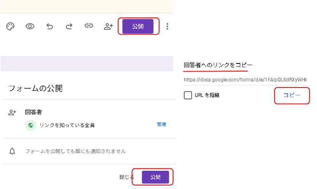
Task: Click the blue コピー button
Action: pos(292,95)
